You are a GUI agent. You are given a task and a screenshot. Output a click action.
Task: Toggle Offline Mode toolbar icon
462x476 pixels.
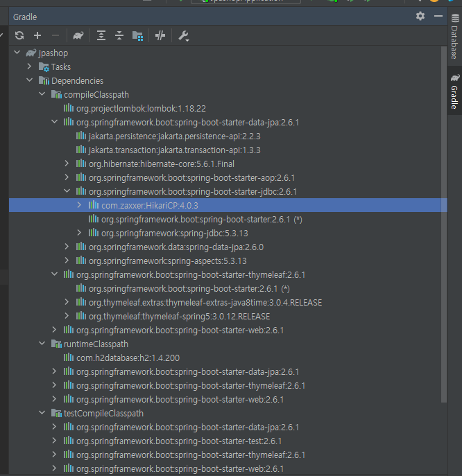[x=160, y=35]
